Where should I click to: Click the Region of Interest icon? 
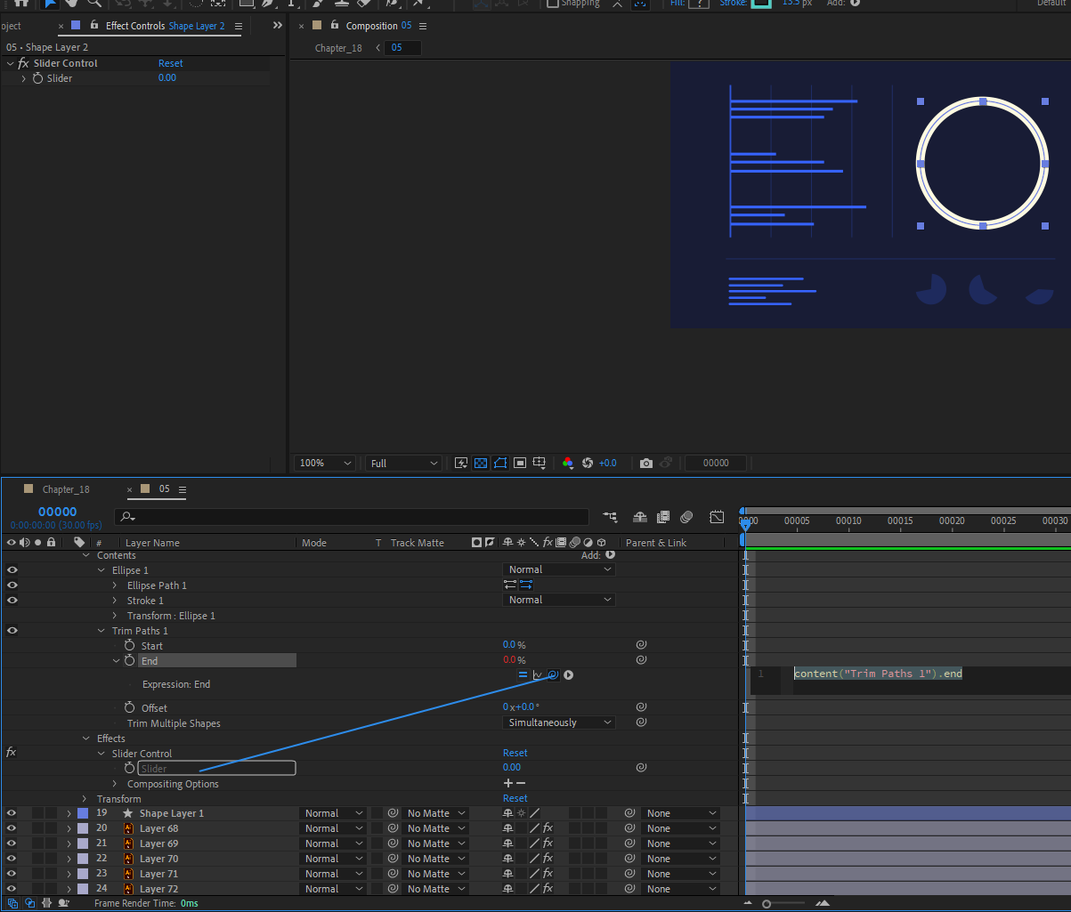click(x=520, y=463)
